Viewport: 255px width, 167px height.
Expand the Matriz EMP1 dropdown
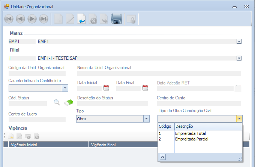(239, 41)
